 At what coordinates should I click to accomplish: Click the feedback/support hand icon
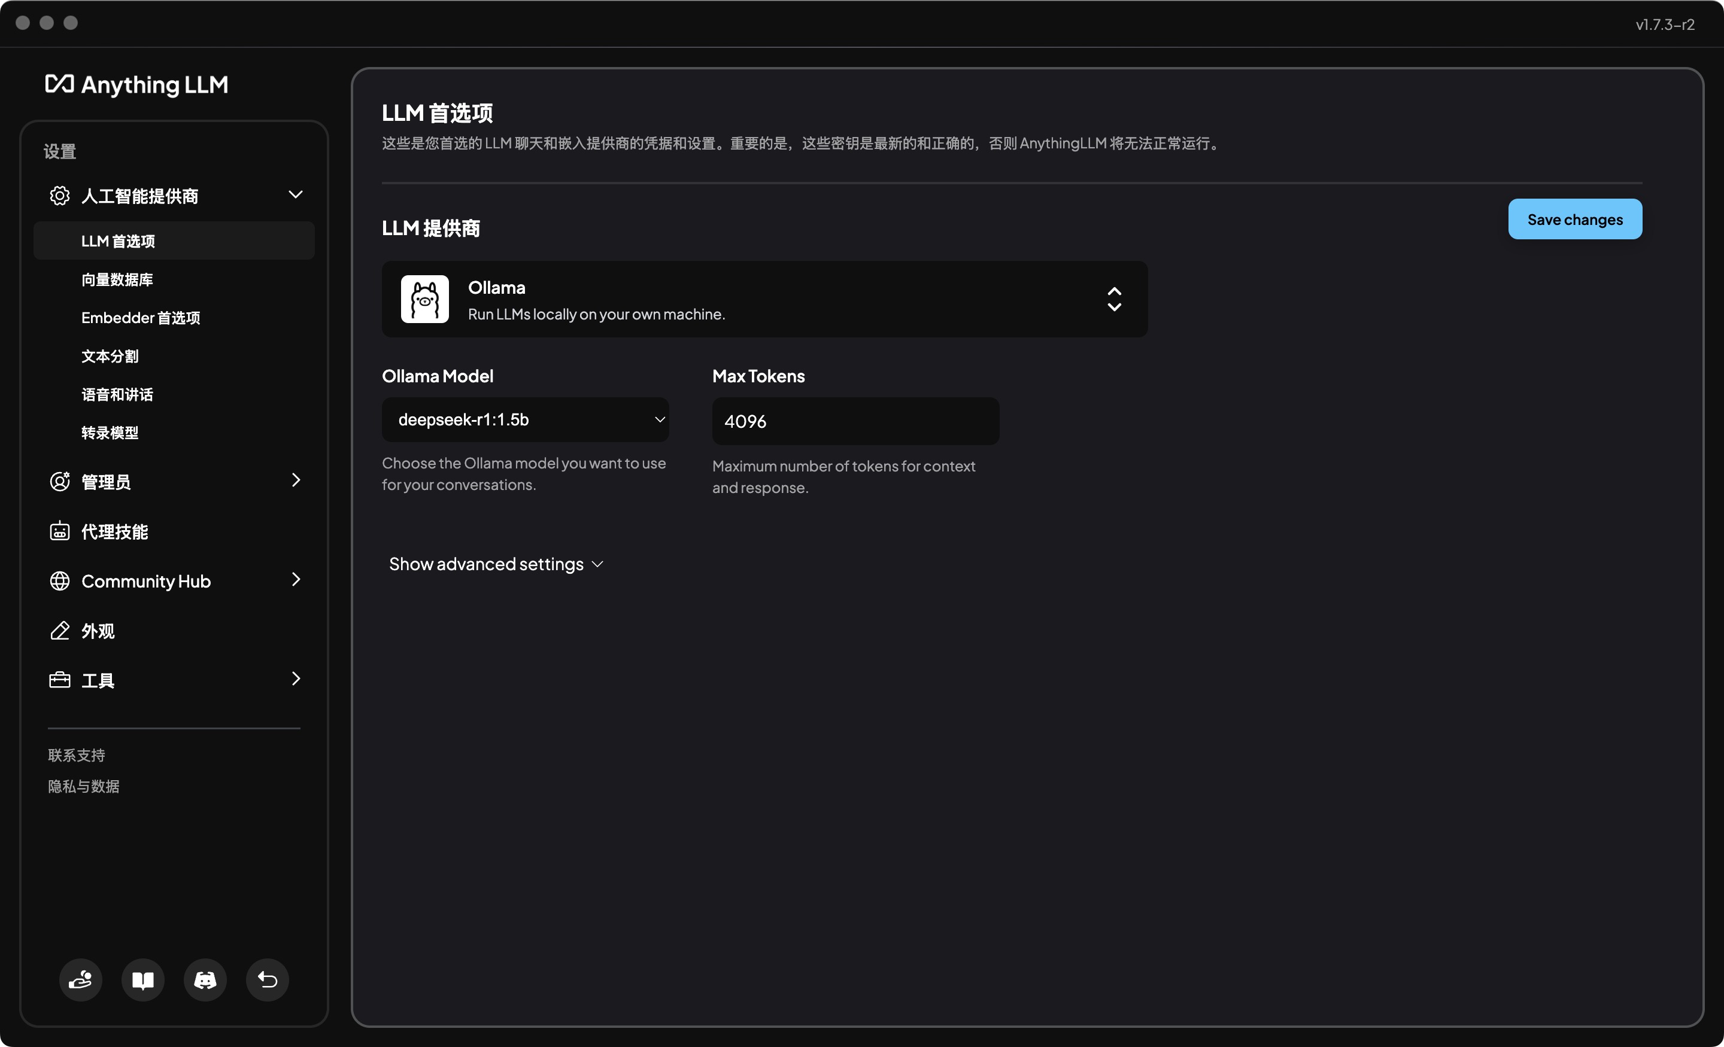point(80,979)
